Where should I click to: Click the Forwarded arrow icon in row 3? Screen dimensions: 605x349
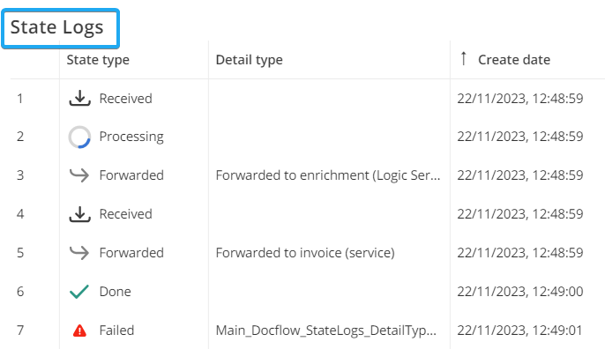pyautogui.click(x=79, y=175)
